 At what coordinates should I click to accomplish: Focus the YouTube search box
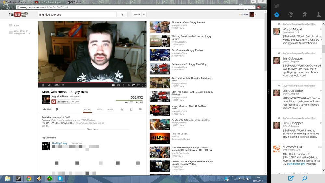(x=77, y=15)
